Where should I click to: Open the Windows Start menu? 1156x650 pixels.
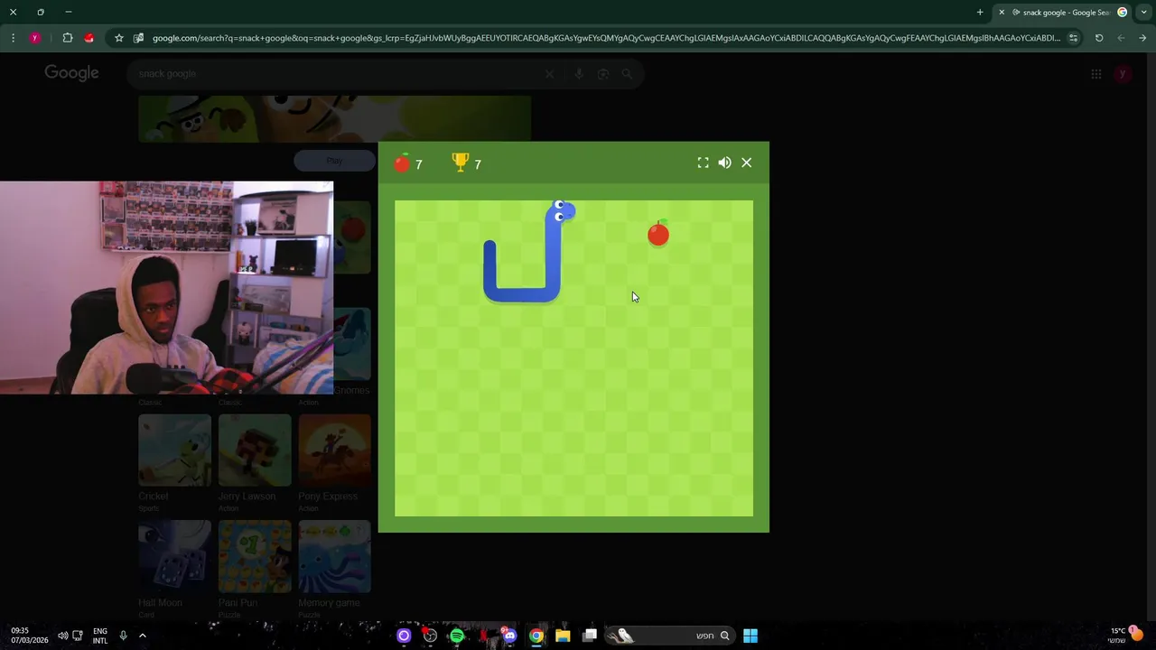[750, 636]
